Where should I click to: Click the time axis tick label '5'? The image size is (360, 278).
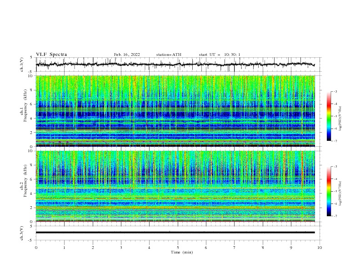tap(178, 248)
